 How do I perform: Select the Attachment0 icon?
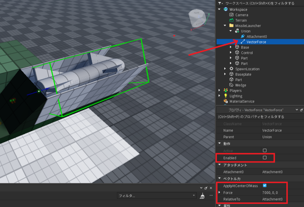click(243, 36)
